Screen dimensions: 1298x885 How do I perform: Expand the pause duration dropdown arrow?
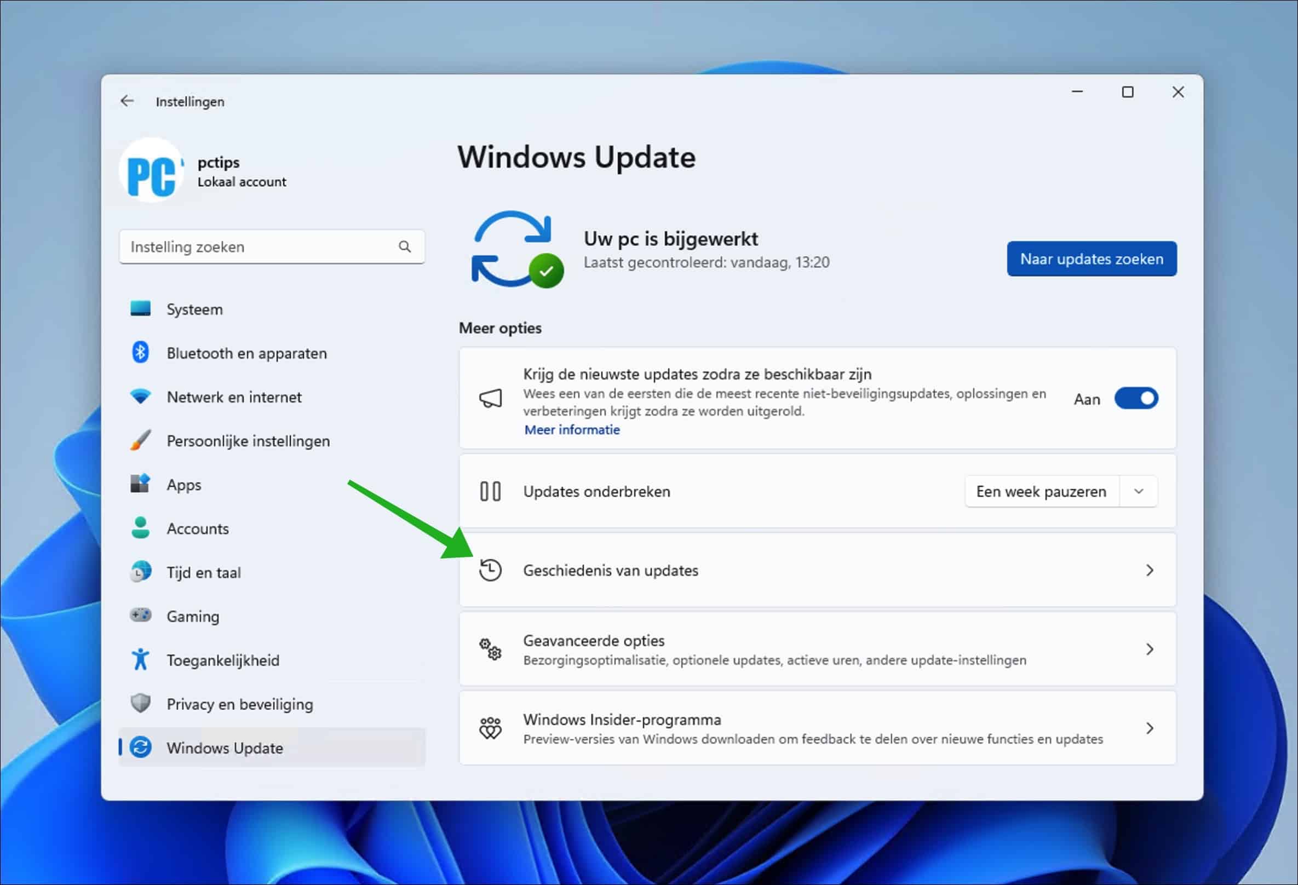1139,491
